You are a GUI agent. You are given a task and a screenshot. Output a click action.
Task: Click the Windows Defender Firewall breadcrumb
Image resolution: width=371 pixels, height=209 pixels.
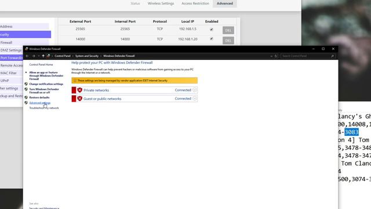pyautogui.click(x=119, y=56)
